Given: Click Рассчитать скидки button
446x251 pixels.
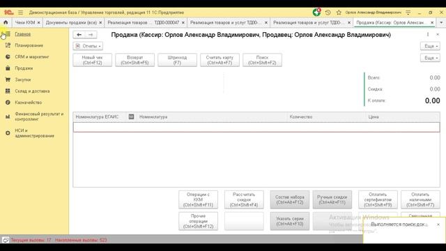Looking at the screenshot, I should pos(244,200).
